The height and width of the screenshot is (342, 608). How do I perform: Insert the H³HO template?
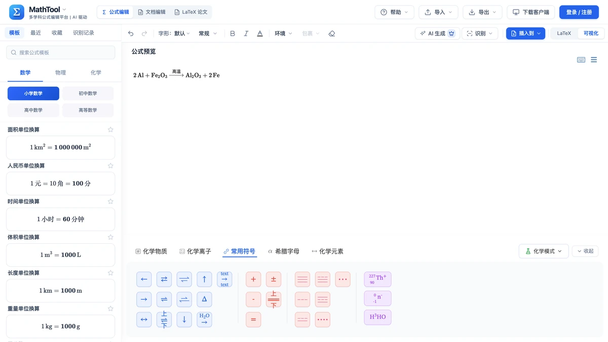tap(377, 317)
